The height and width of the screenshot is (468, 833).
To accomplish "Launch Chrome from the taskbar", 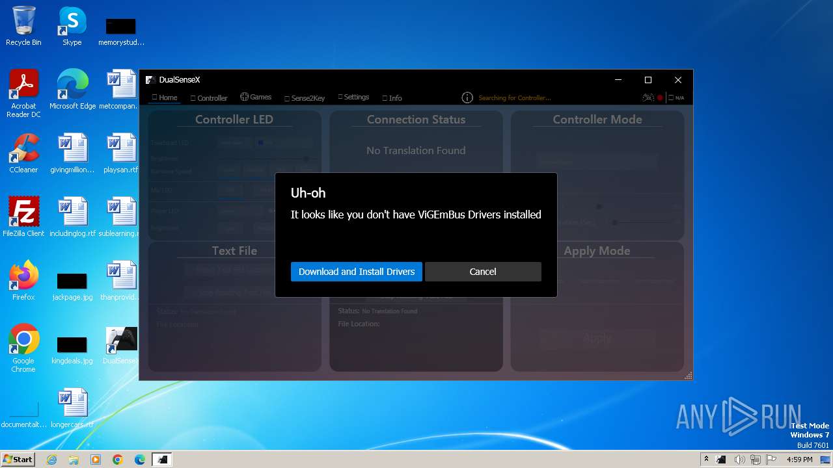I will click(x=118, y=460).
